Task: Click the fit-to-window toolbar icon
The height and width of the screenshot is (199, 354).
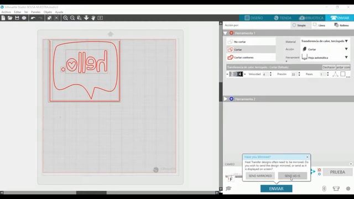Action: 100,18
